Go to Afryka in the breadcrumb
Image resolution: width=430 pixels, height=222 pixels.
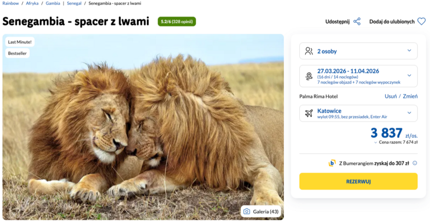pos(33,4)
